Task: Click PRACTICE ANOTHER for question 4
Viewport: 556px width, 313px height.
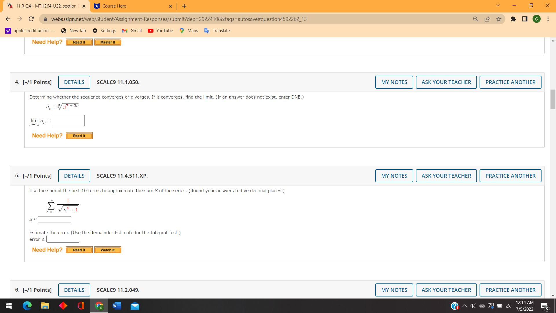Action: (x=510, y=82)
